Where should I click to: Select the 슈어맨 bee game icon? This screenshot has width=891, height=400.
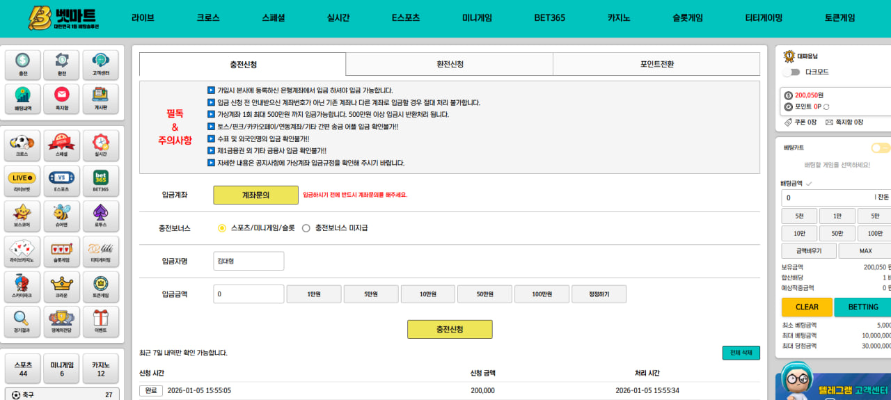point(61,216)
